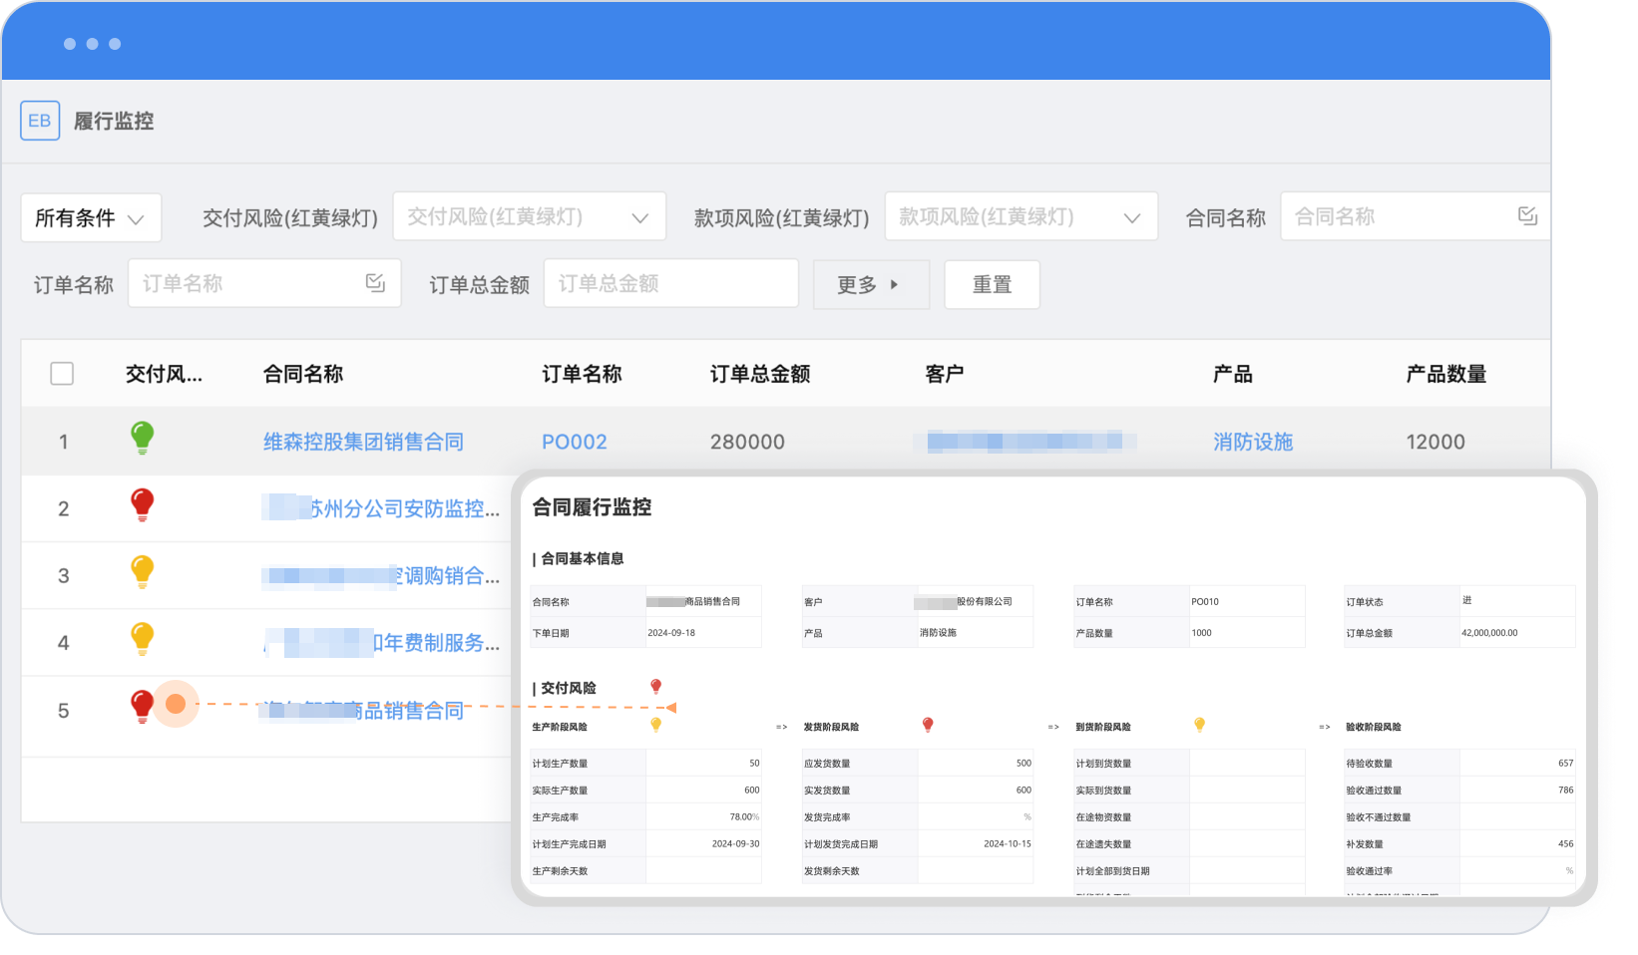Click the 78.00% production completion rate
Viewport: 1638px width, 955px height.
point(744,816)
